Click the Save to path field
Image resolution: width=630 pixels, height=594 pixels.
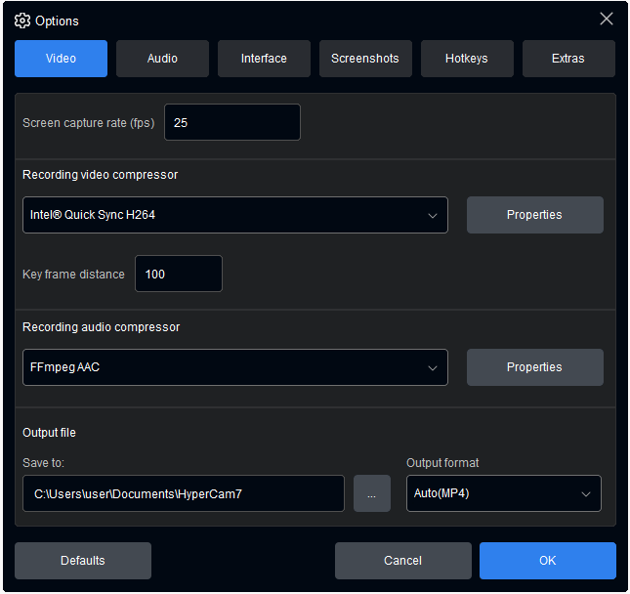point(184,494)
